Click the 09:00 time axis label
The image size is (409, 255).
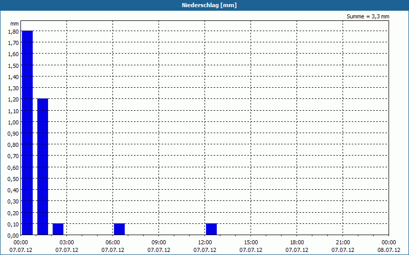tap(158, 243)
